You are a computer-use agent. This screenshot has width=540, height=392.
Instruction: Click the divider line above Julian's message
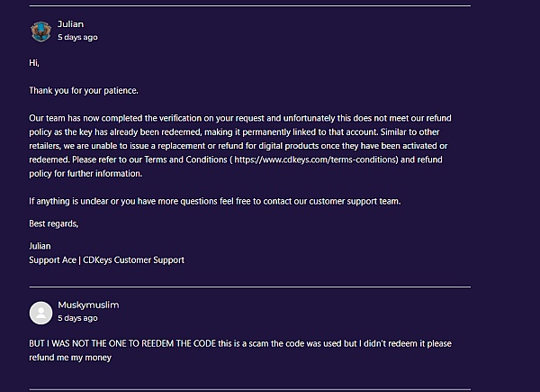[249, 6]
